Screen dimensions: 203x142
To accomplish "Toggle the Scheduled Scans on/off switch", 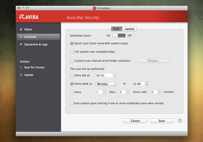I will click(119, 36).
